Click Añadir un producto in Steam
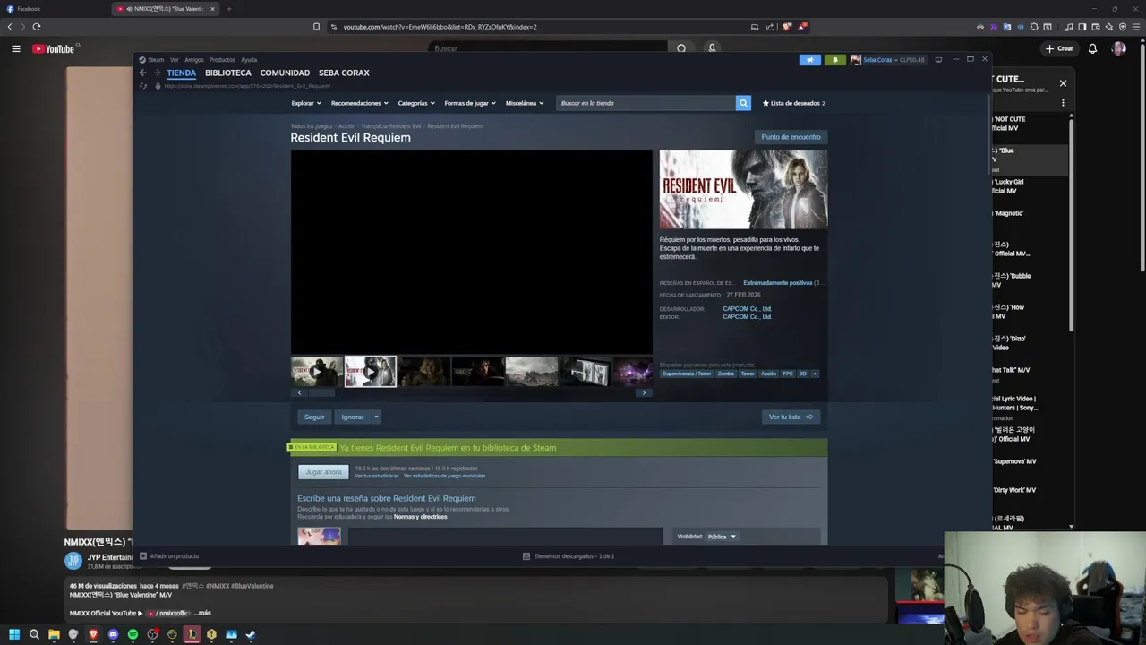Screen dimensions: 1146x645 click(x=169, y=556)
